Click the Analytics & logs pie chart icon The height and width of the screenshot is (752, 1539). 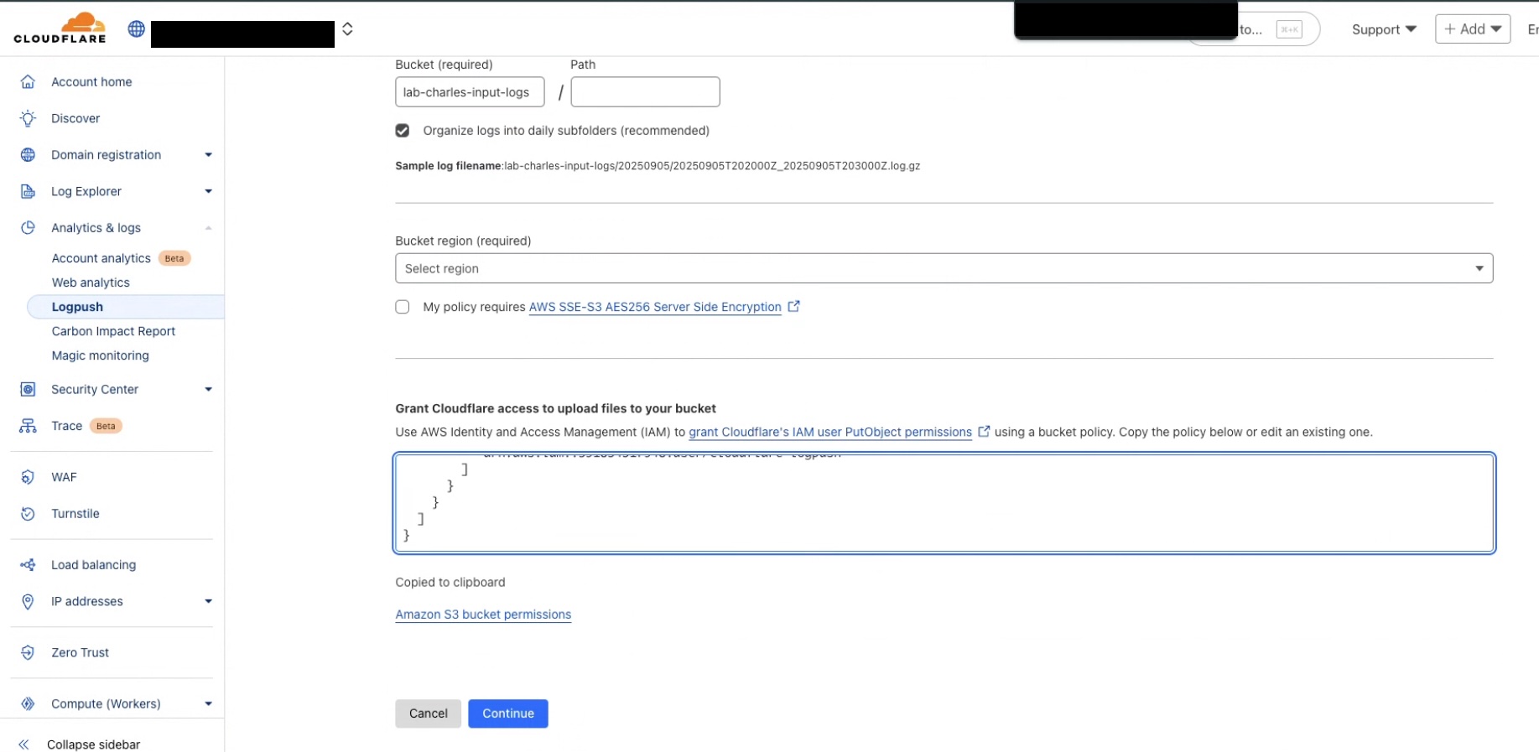click(28, 228)
